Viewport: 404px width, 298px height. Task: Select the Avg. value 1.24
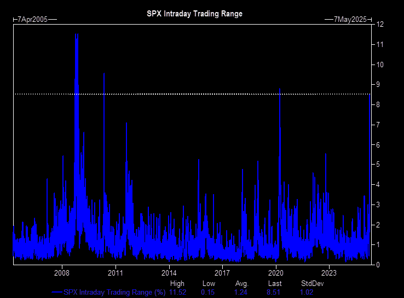241,293
